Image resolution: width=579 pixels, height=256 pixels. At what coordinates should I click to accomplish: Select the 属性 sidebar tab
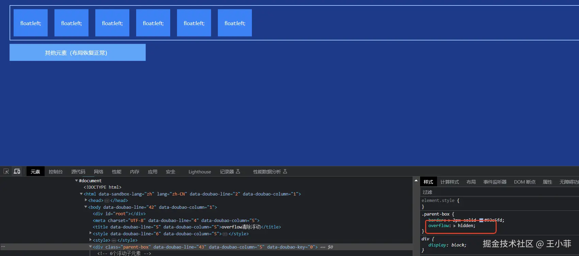(547, 182)
